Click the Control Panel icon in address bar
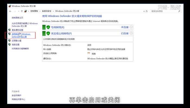 [x=26, y=11]
